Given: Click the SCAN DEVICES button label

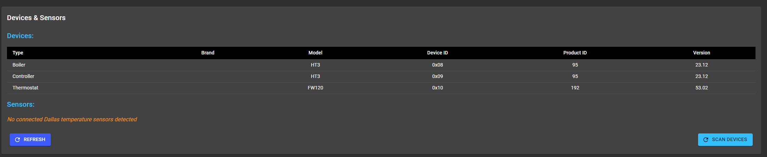Looking at the screenshot, I should click(x=729, y=139).
